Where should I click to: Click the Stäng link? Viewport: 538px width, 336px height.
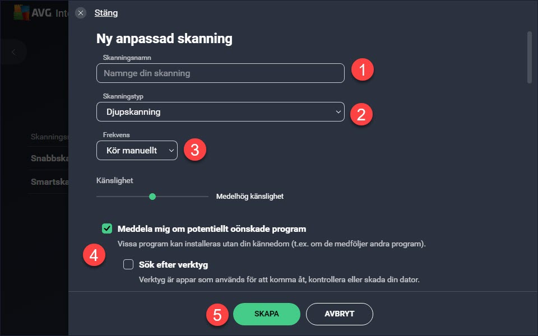coord(106,13)
